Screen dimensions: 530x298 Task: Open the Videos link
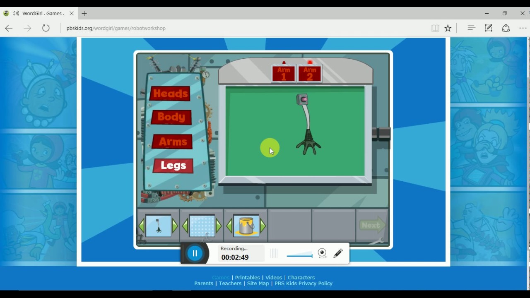tap(274, 278)
